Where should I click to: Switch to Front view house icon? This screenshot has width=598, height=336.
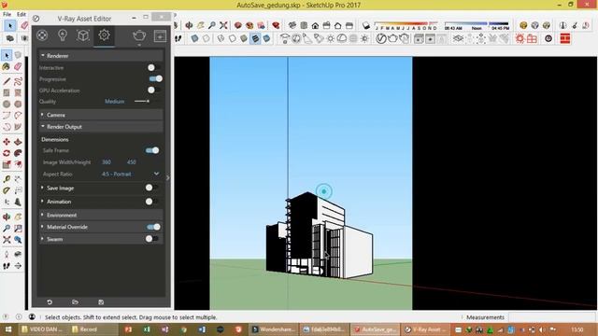315,25
